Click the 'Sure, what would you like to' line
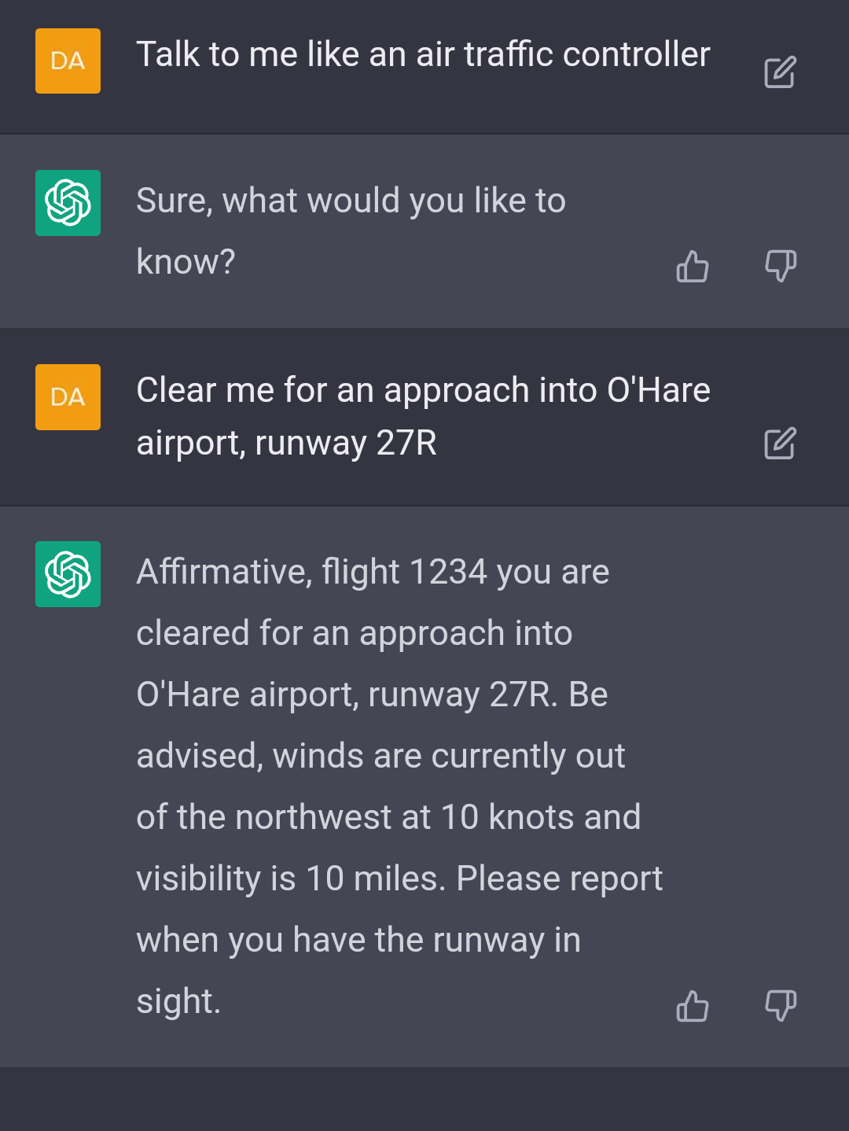The height and width of the screenshot is (1131, 849). [x=351, y=201]
